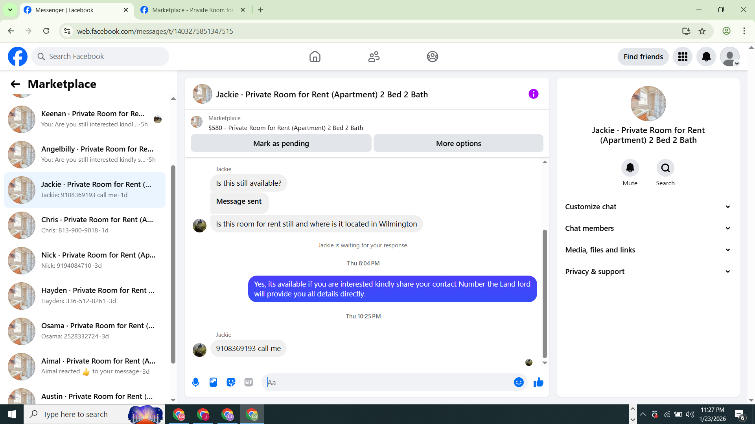Send a thumbs up like
This screenshot has width=755, height=424.
[x=538, y=382]
